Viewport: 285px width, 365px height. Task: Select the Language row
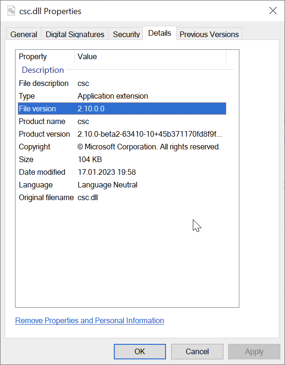(x=122, y=185)
